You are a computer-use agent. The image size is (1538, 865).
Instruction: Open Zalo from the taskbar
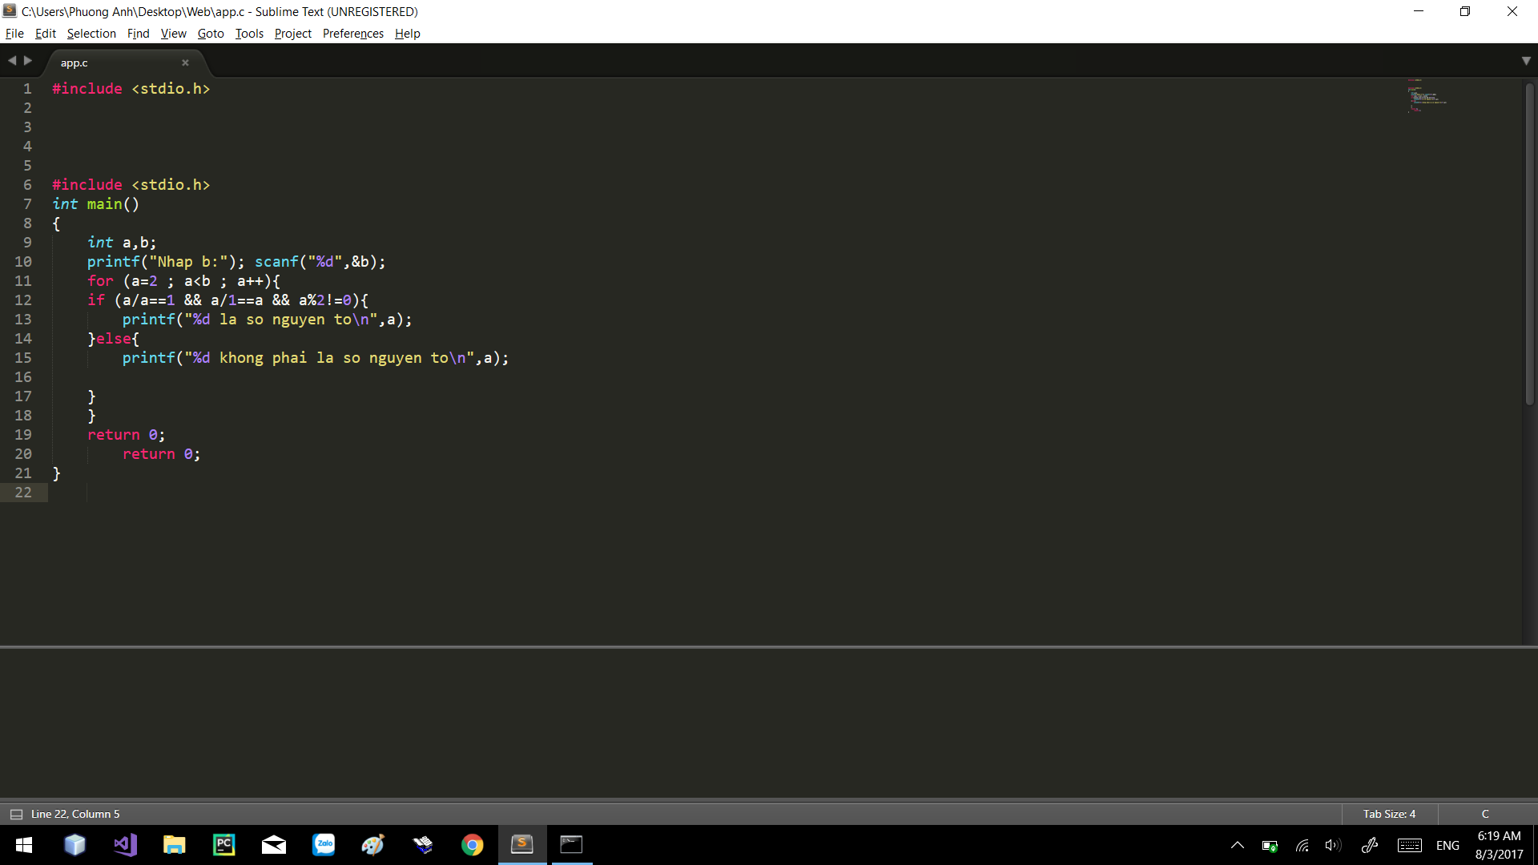point(324,845)
